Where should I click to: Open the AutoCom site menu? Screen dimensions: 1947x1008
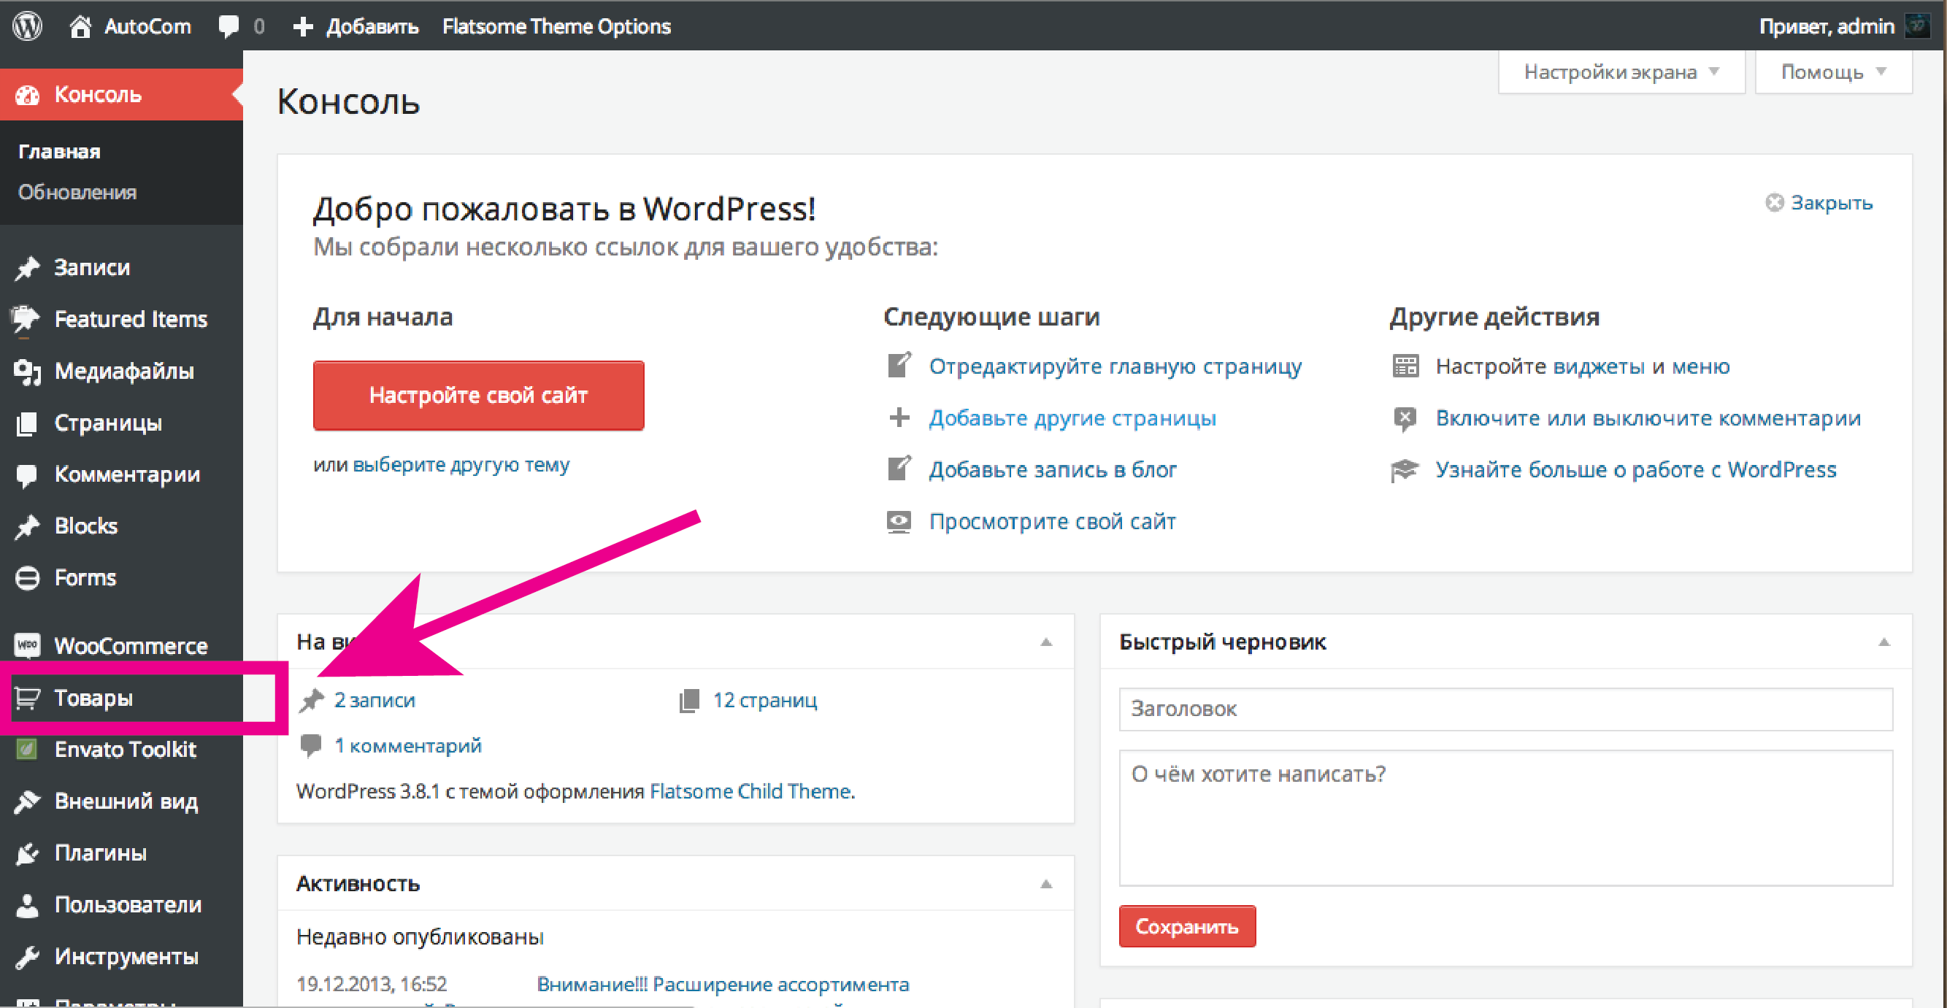point(147,26)
